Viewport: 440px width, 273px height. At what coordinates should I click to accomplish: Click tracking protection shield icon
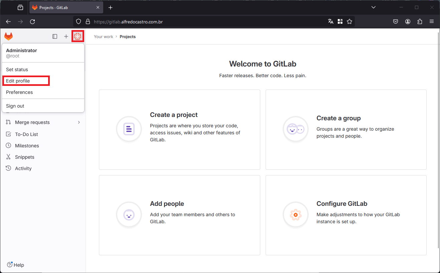[79, 22]
